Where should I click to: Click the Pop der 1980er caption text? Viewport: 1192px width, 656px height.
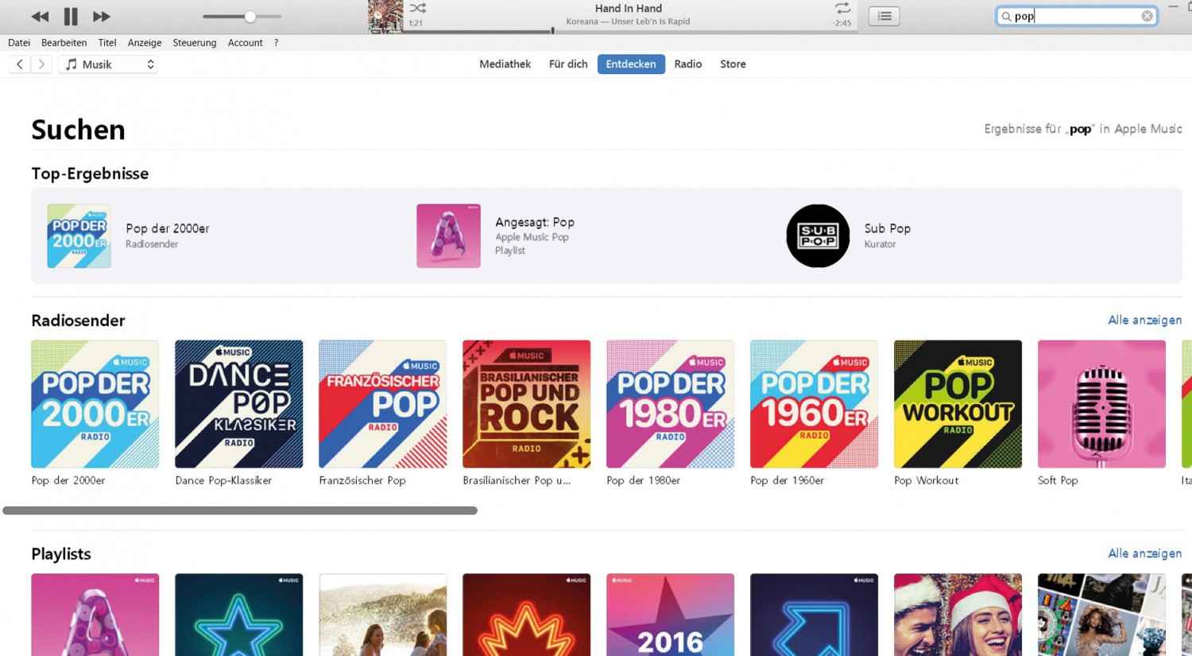644,481
